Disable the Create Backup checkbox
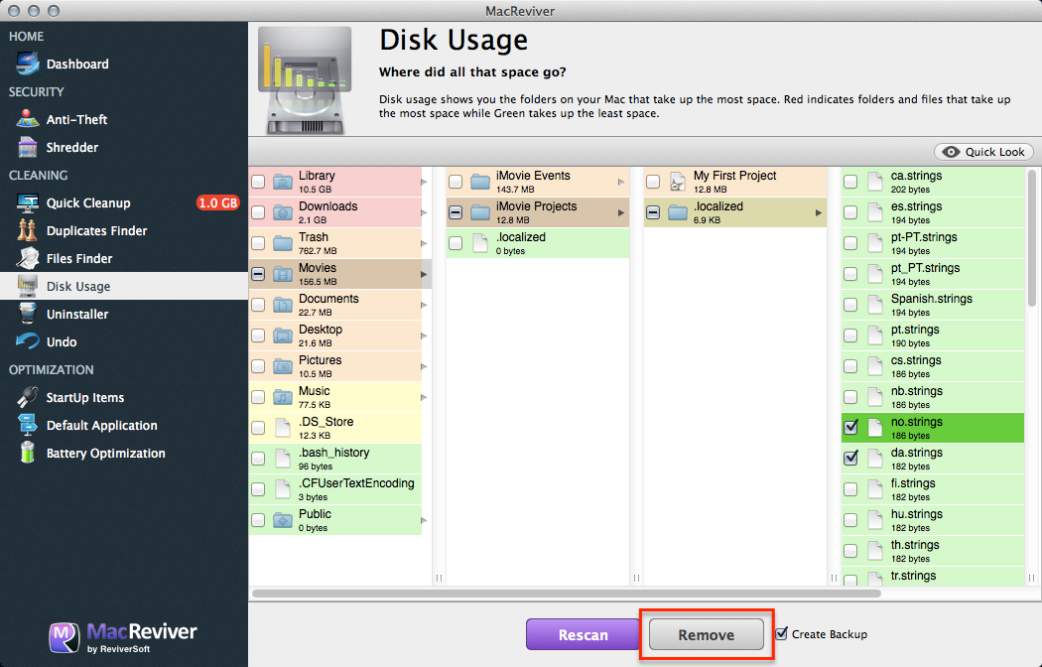Screen dimensions: 1042x667 [782, 634]
